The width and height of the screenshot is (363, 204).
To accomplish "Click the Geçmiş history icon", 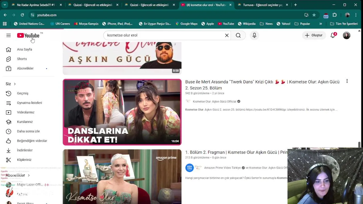I will tap(9, 93).
